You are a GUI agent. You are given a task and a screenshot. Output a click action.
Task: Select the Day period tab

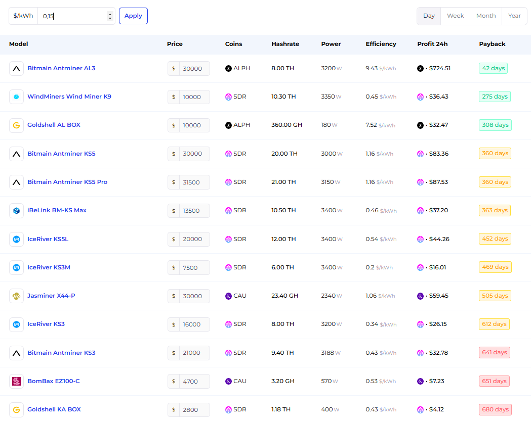coord(429,16)
